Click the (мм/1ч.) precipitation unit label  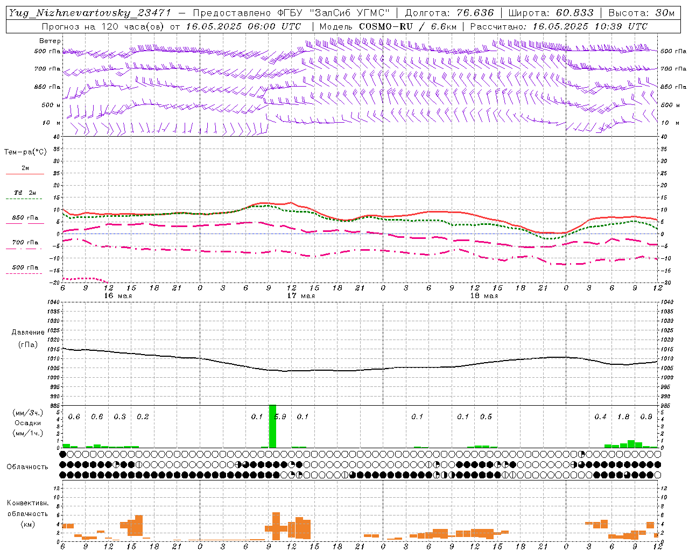28,433
